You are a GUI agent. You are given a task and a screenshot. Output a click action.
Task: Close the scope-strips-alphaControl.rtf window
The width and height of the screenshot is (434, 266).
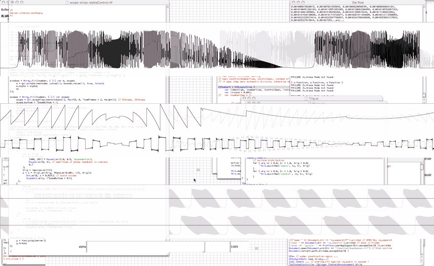[x=12, y=2]
